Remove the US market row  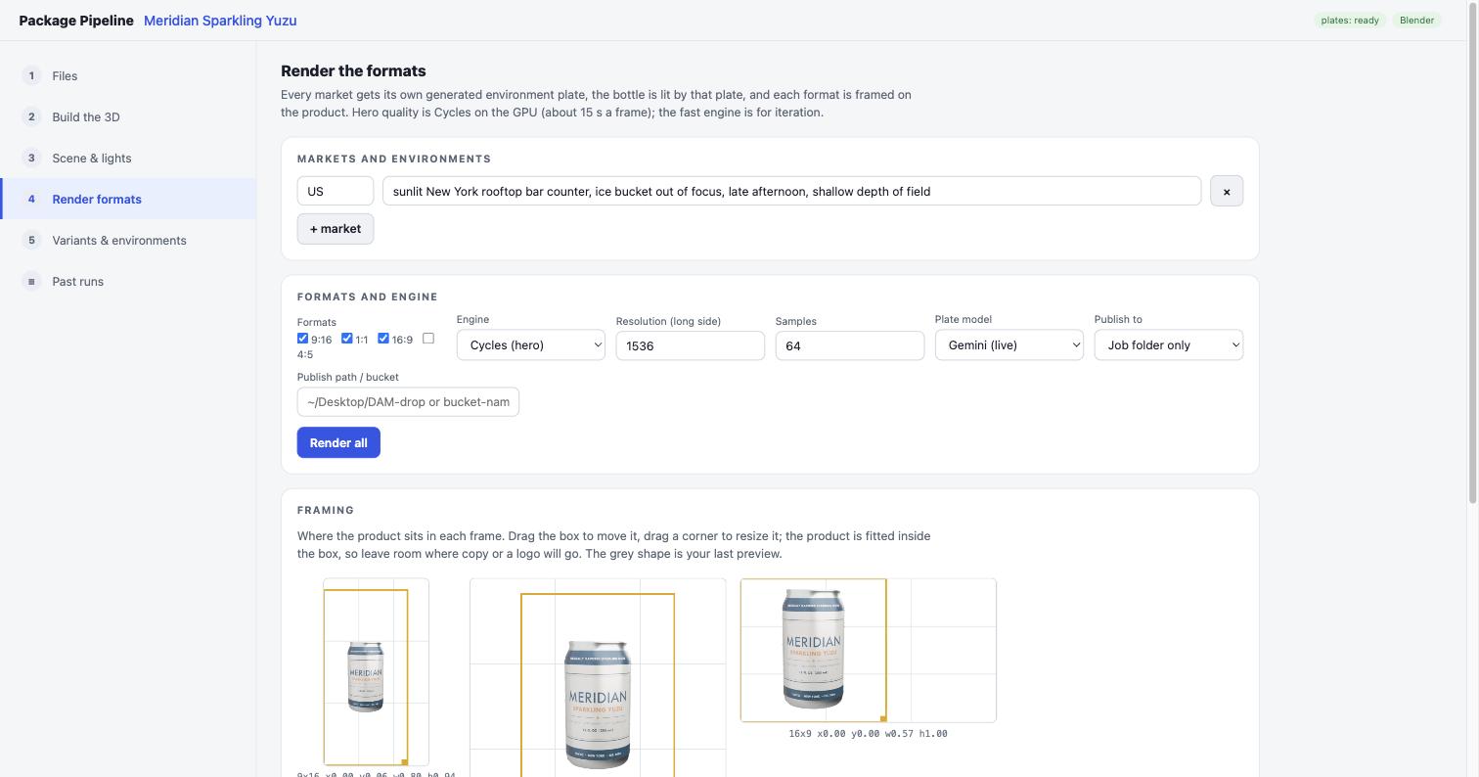(x=1227, y=191)
